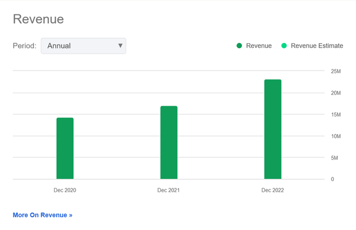This screenshot has height=230, width=356.
Task: Toggle the Revenue legend series
Action: click(x=254, y=46)
